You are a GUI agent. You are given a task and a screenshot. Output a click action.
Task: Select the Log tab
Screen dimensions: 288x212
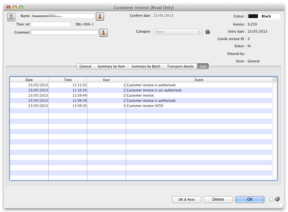[x=203, y=66]
